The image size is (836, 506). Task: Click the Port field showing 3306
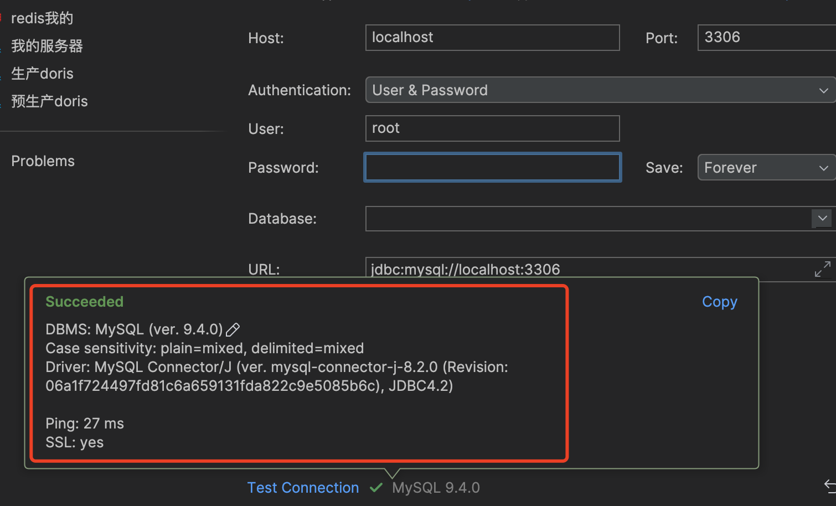[x=767, y=38]
